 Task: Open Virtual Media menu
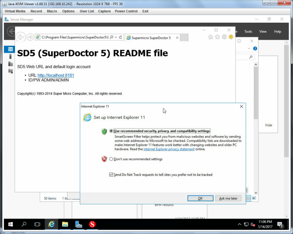(15, 11)
